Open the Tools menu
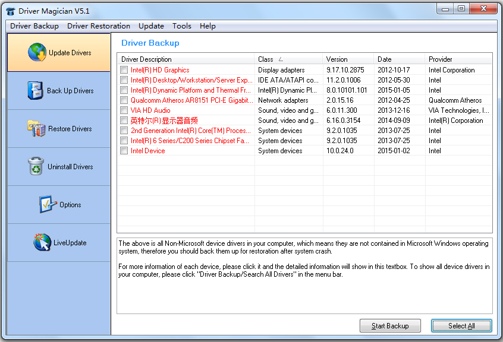 coord(181,26)
